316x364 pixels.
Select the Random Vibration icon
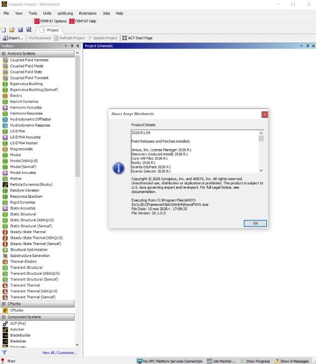5,191
